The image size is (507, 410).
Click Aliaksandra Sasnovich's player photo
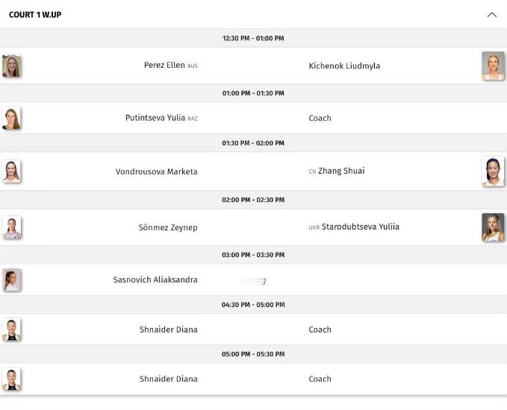[x=12, y=280]
